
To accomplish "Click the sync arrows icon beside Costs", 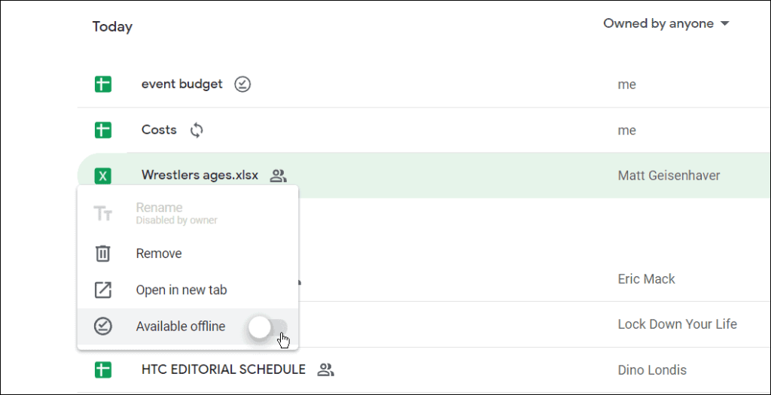I will (197, 130).
